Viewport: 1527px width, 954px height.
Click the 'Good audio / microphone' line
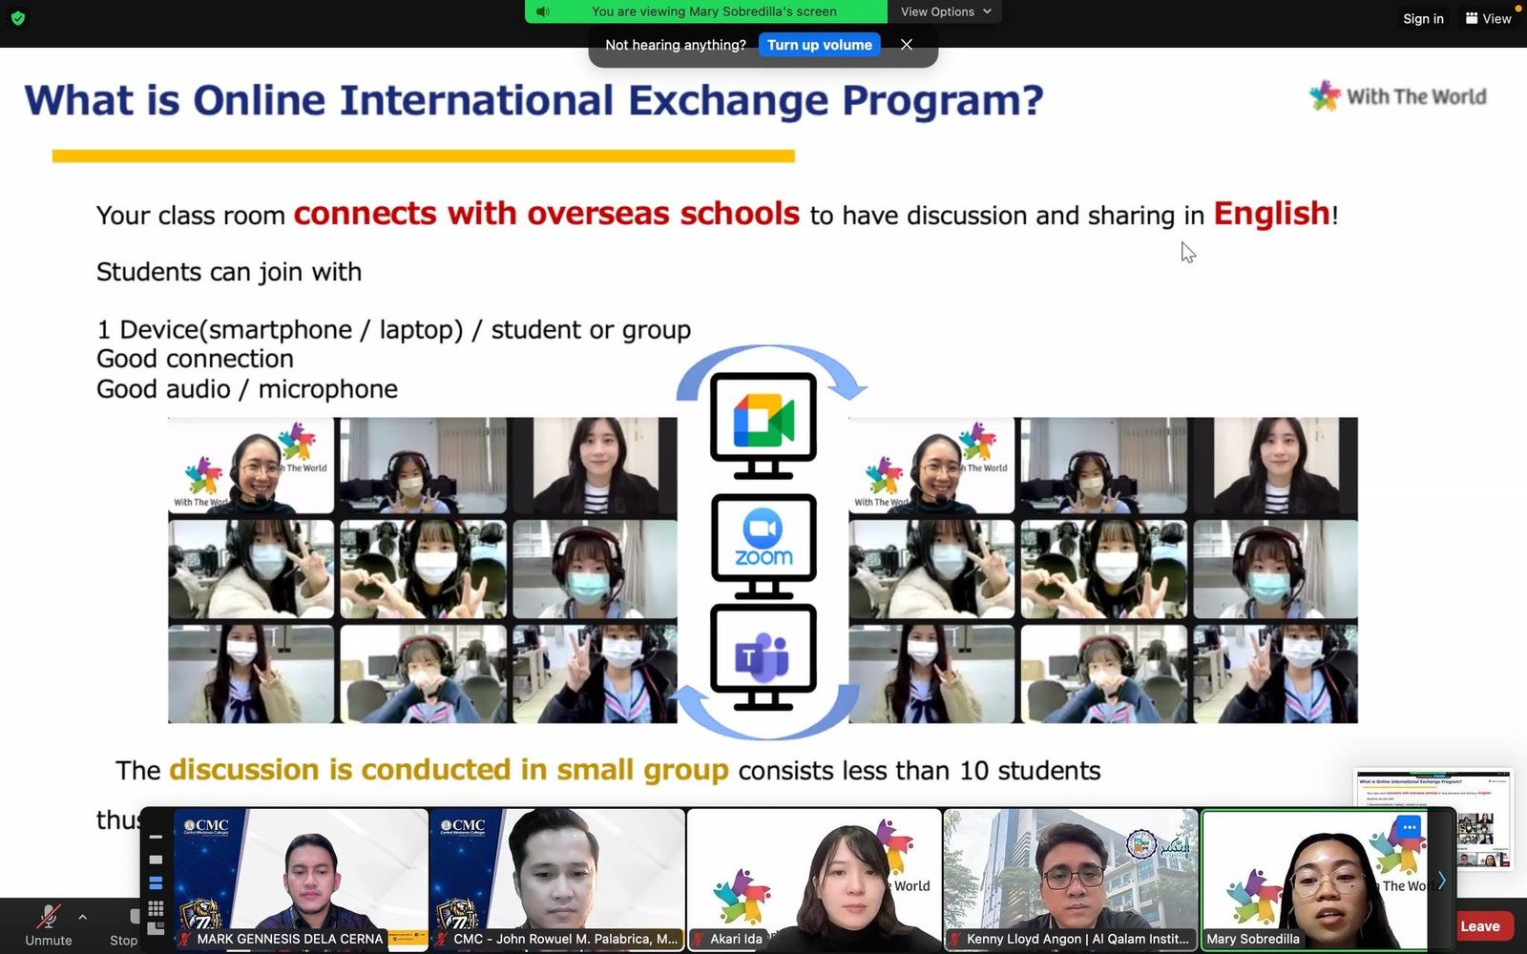coord(247,389)
